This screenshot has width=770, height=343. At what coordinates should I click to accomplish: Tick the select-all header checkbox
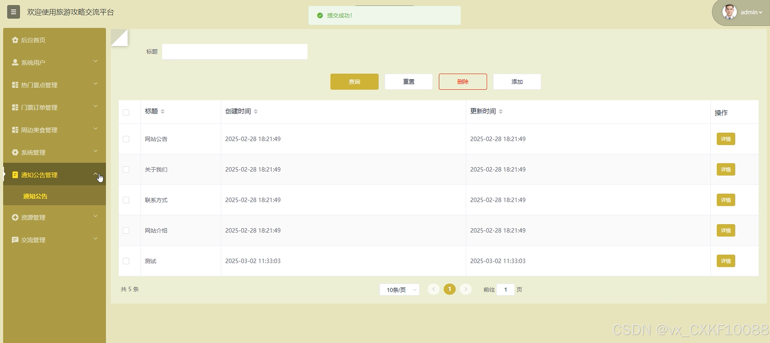(x=126, y=113)
